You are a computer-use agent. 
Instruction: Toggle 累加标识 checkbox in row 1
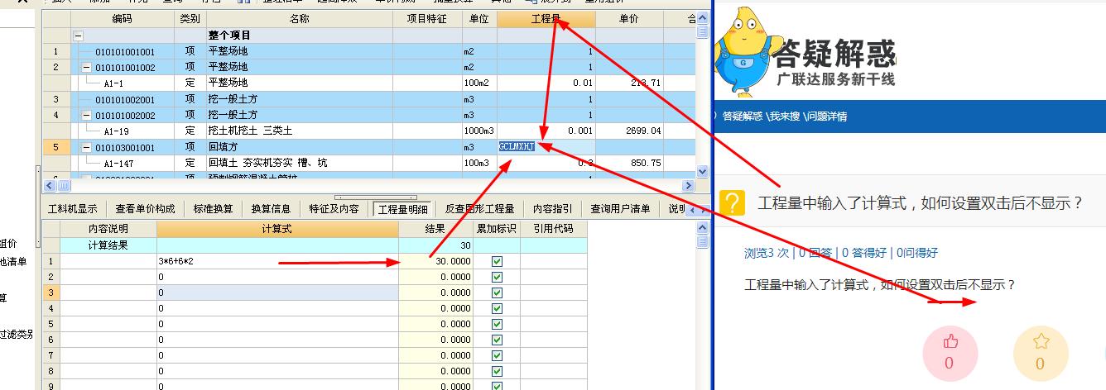tap(497, 261)
